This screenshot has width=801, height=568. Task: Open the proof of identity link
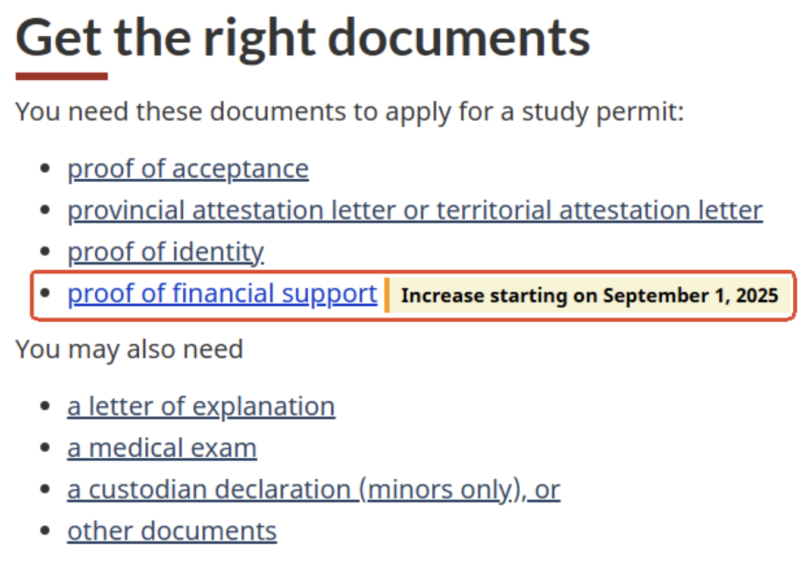[165, 252]
